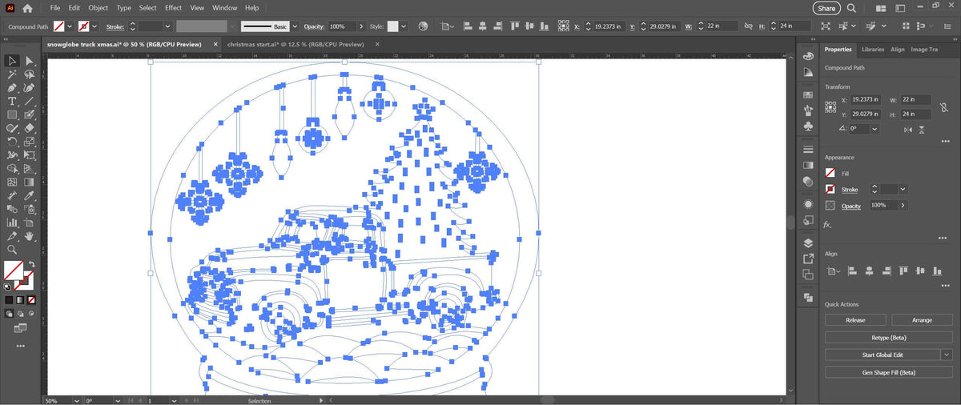The height and width of the screenshot is (405, 961).
Task: Toggle reference point grid in Transform
Action: pyautogui.click(x=830, y=106)
